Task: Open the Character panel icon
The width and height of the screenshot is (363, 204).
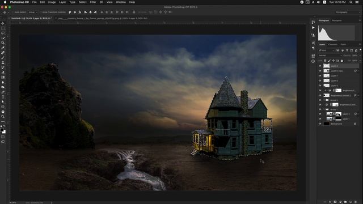Action: [313, 43]
